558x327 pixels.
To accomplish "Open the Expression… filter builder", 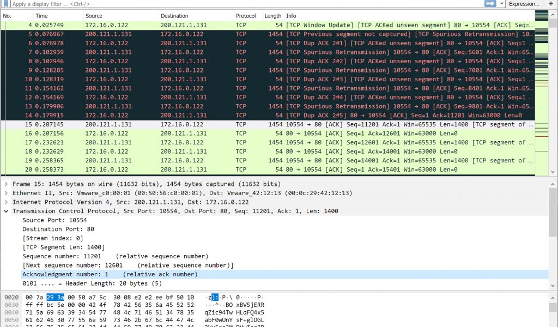I will point(524,4).
